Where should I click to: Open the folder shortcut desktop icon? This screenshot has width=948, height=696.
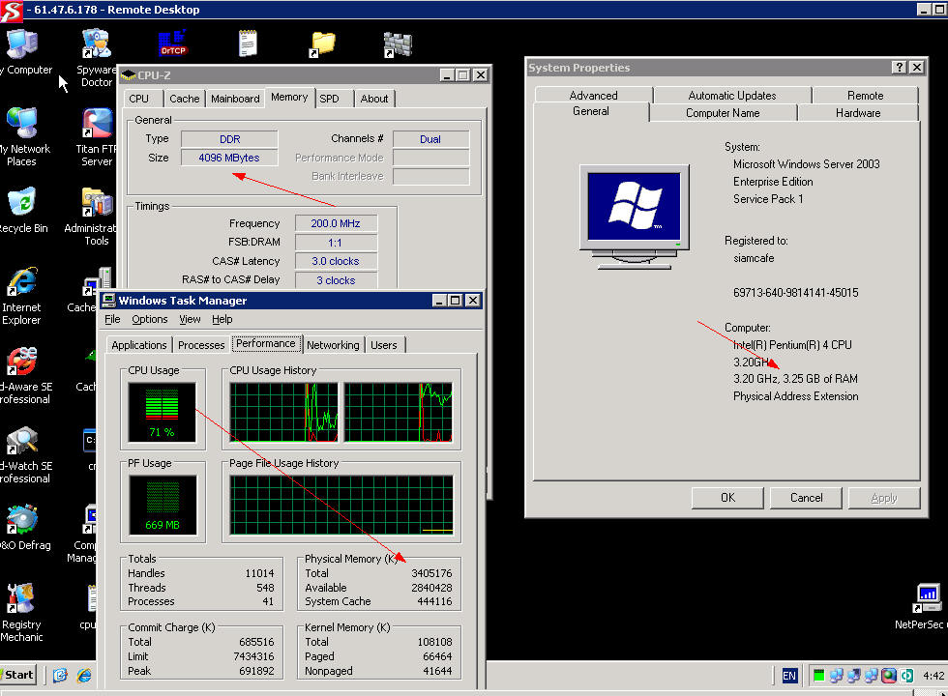point(322,44)
